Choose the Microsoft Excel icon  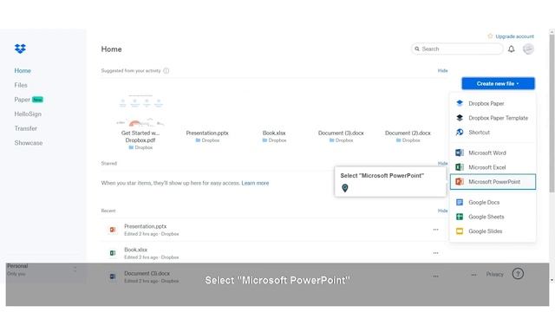(460, 167)
